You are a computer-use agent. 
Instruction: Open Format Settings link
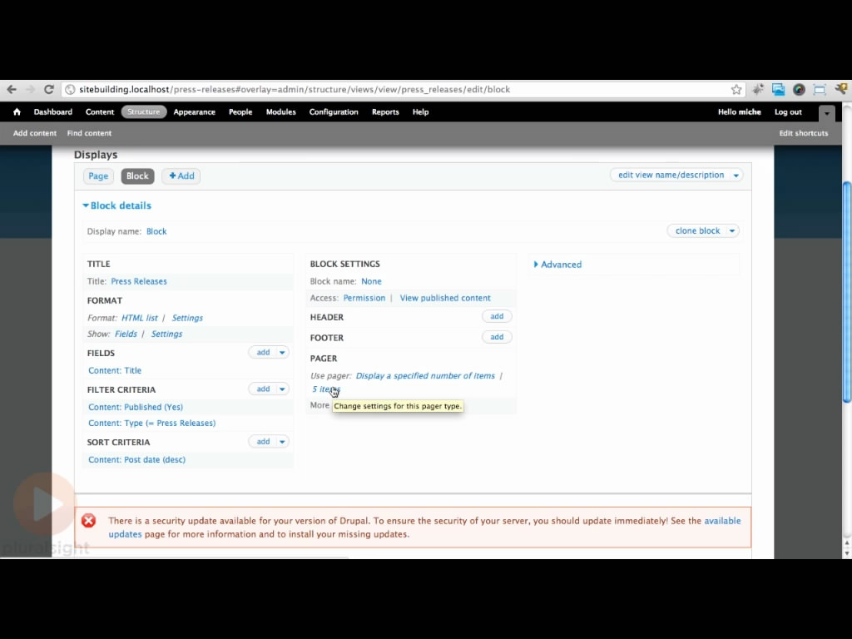(187, 318)
